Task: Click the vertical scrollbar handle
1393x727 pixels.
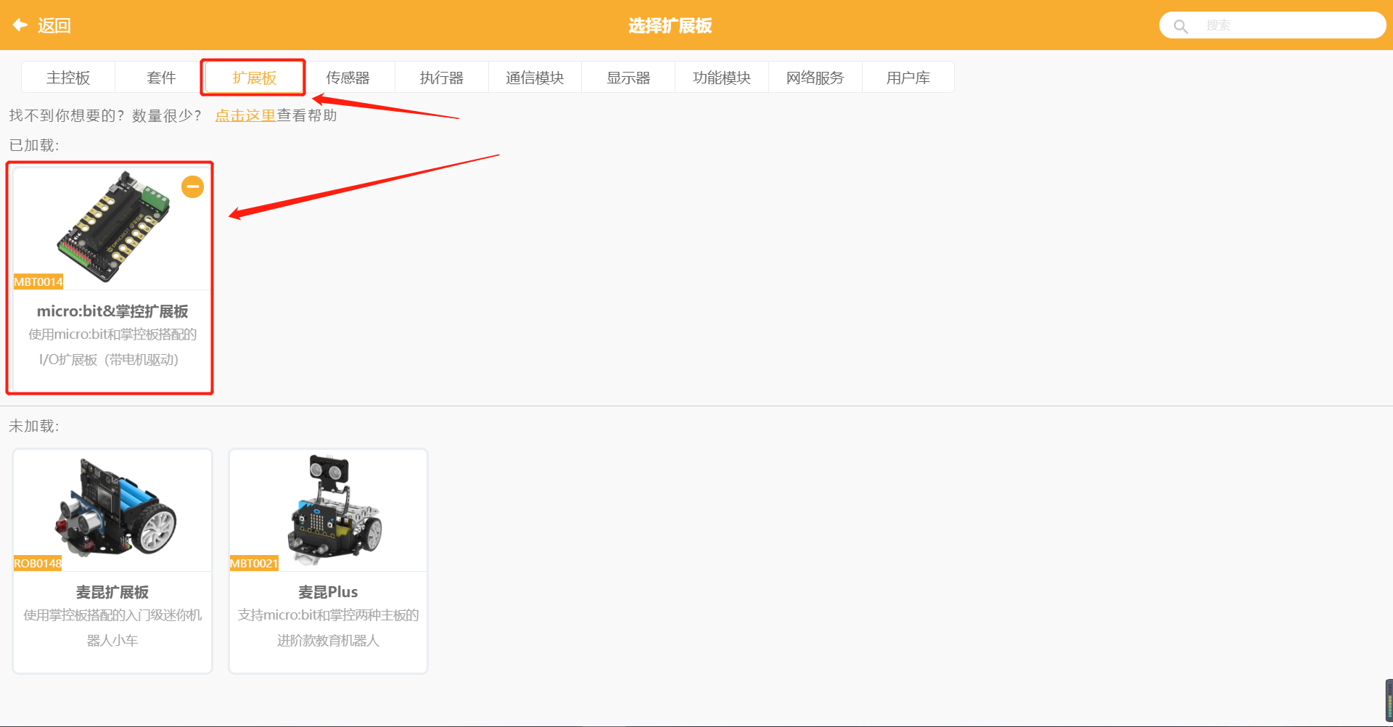Action: pos(1389,700)
